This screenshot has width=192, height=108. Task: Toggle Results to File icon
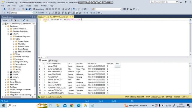tap(80, 13)
